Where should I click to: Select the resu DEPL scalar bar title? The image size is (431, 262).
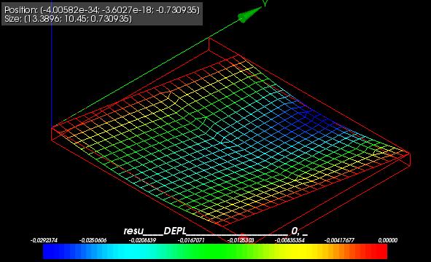pyautogui.click(x=216, y=231)
